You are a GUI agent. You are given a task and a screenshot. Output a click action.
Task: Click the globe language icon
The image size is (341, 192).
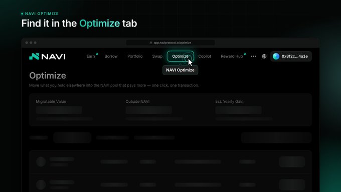(x=264, y=56)
